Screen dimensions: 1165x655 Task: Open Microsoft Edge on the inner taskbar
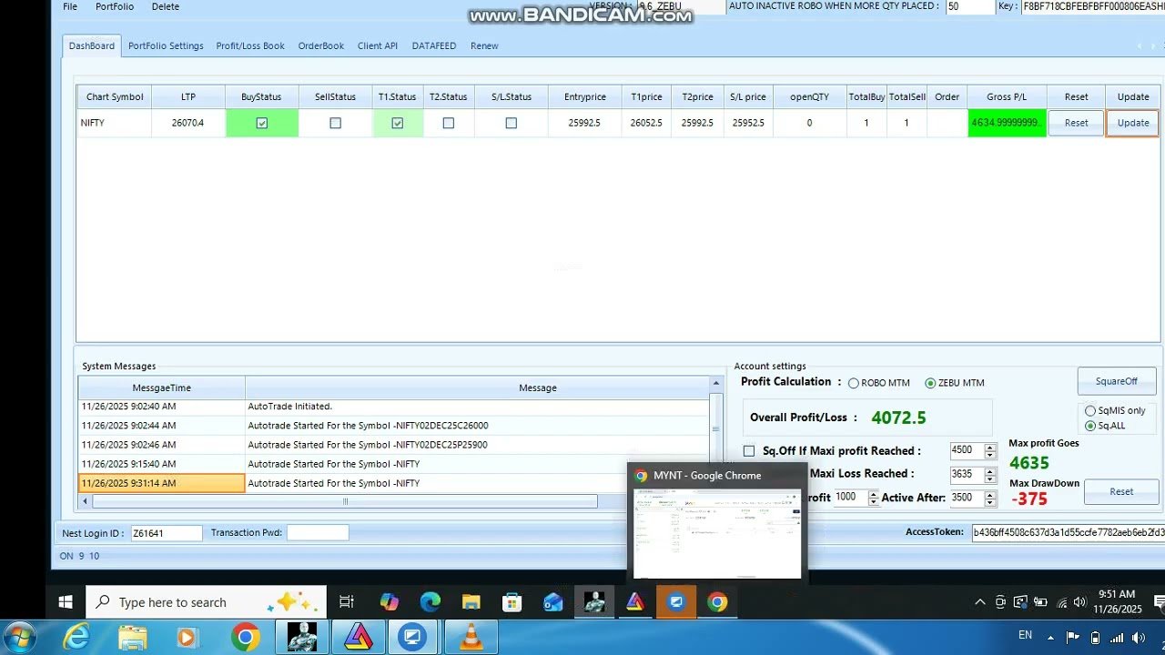[x=431, y=602]
